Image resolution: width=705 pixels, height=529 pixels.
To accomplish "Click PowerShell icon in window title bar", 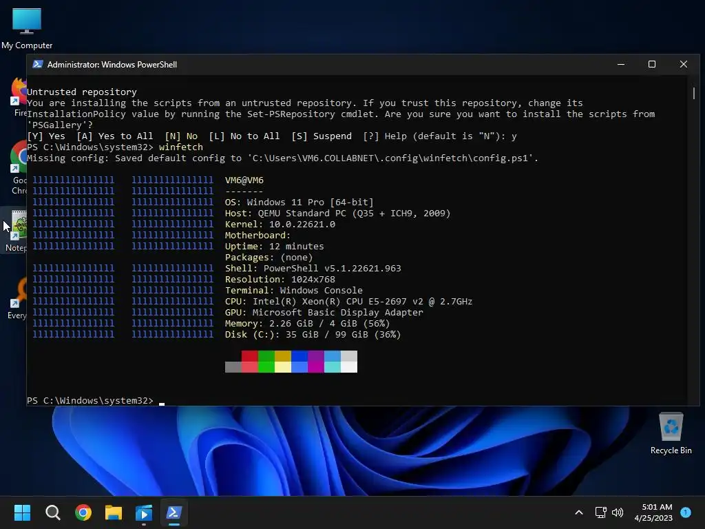I will pos(38,64).
